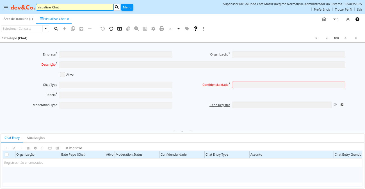Click the print icon in toolbar
365x189 pixels.
pyautogui.click(x=162, y=29)
